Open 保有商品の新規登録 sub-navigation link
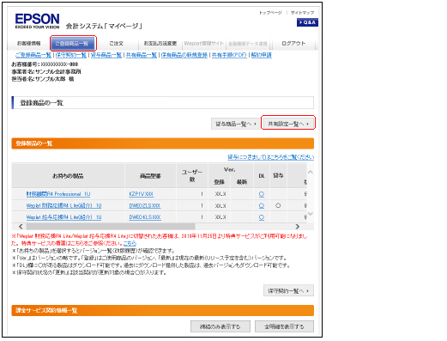 184,55
